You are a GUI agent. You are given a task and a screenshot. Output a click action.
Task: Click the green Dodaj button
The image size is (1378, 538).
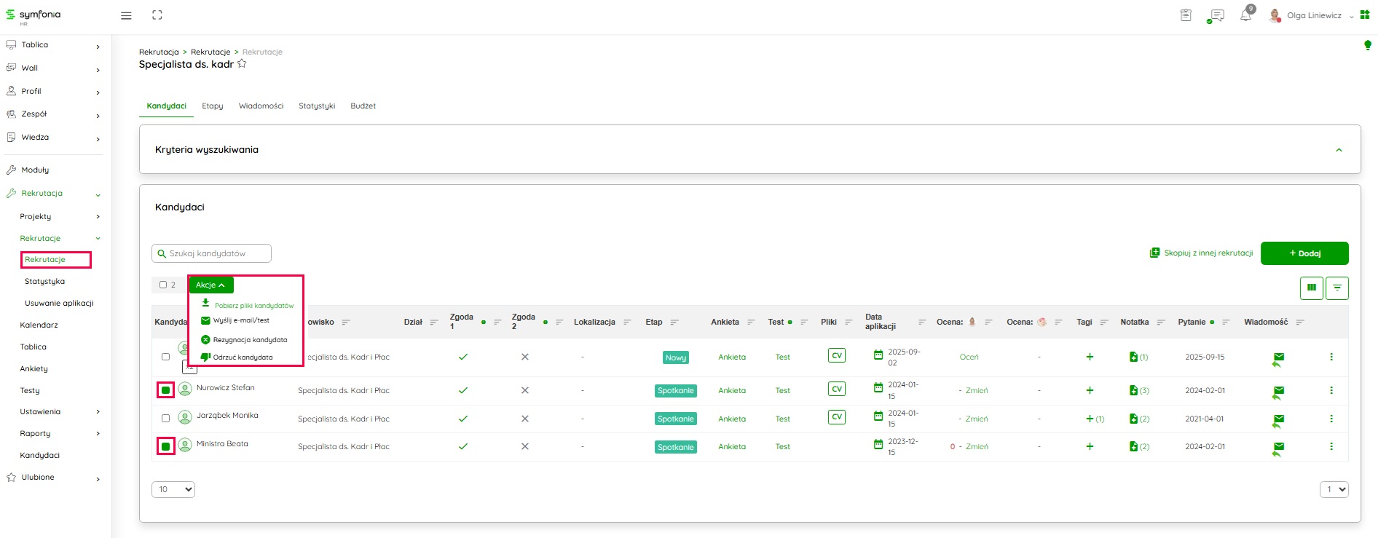coord(1304,253)
